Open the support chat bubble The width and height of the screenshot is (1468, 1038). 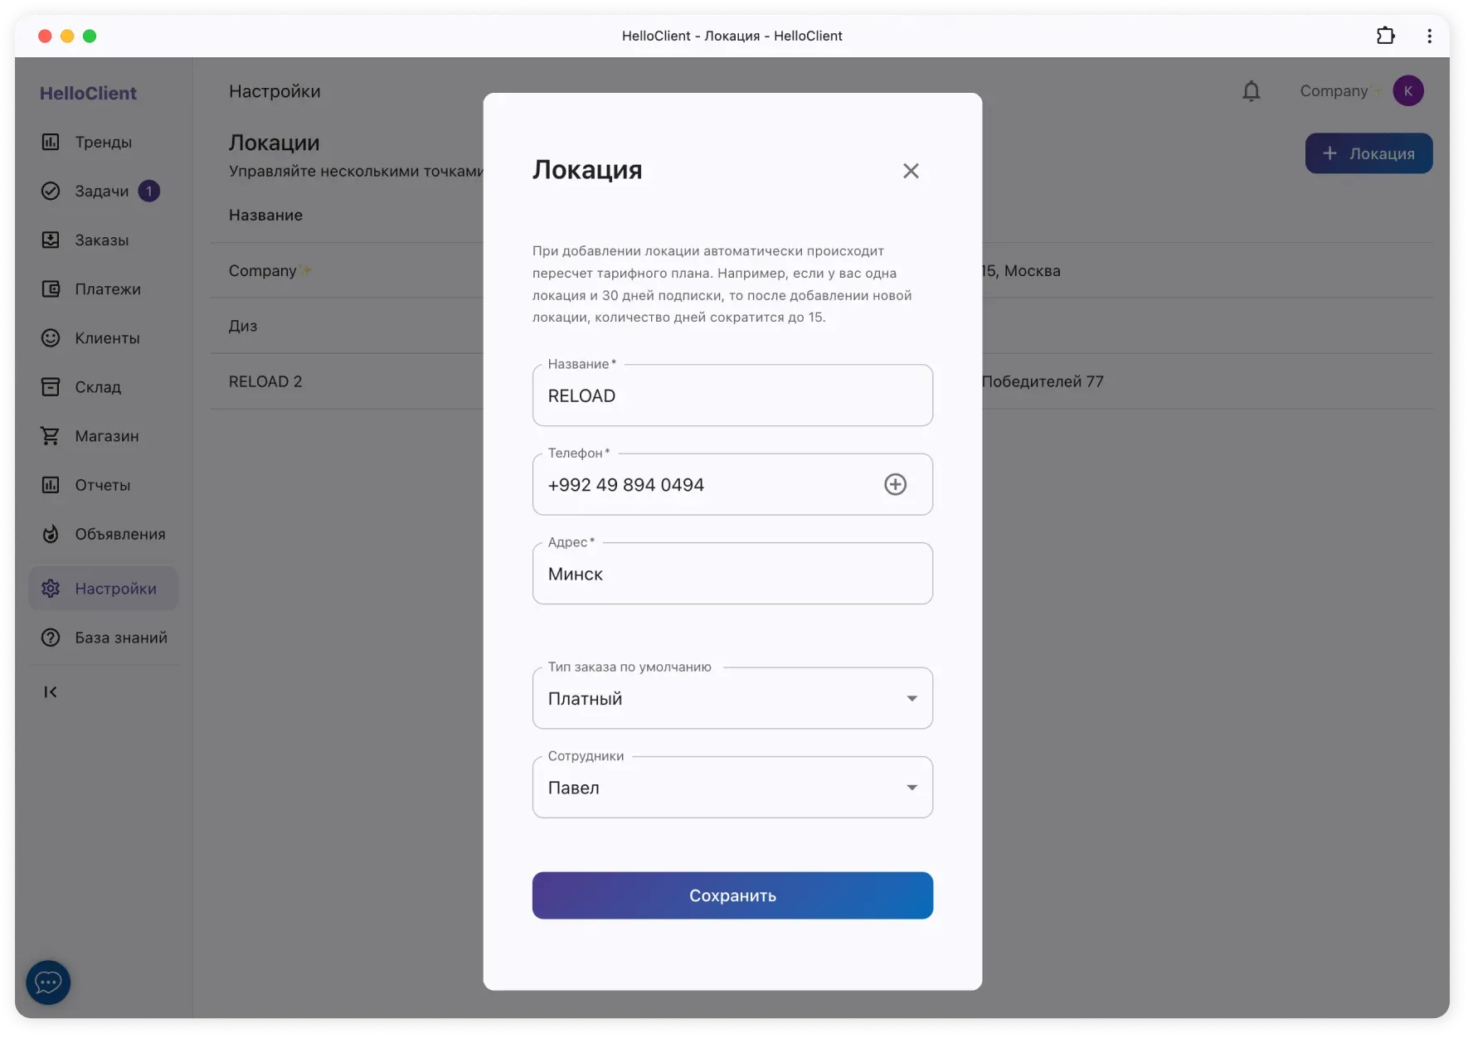tap(48, 982)
